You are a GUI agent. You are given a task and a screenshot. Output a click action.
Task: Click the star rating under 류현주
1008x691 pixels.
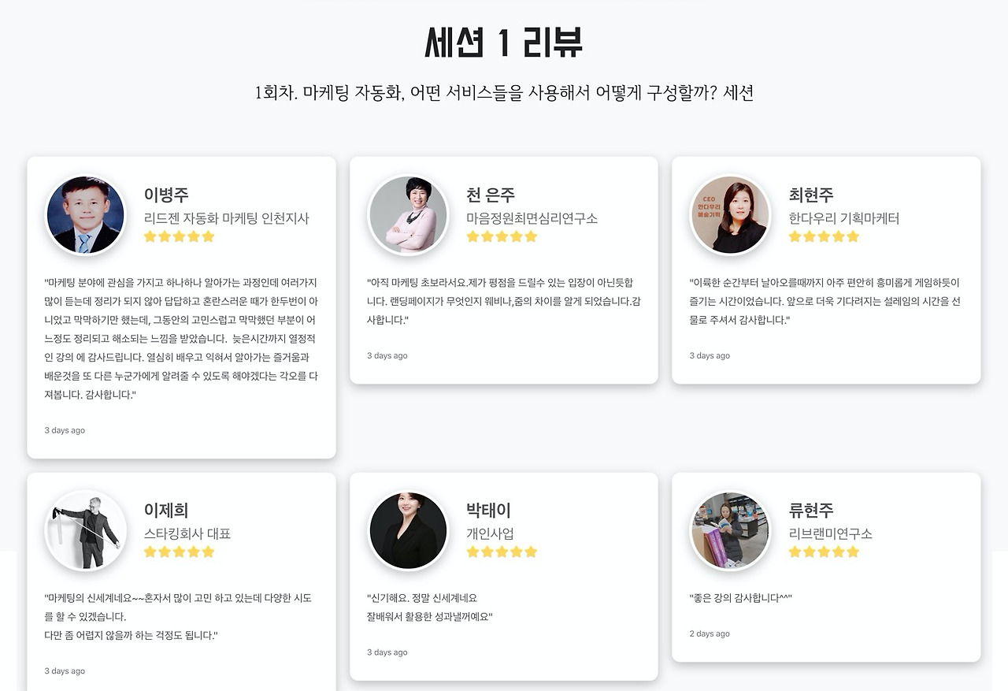click(824, 552)
